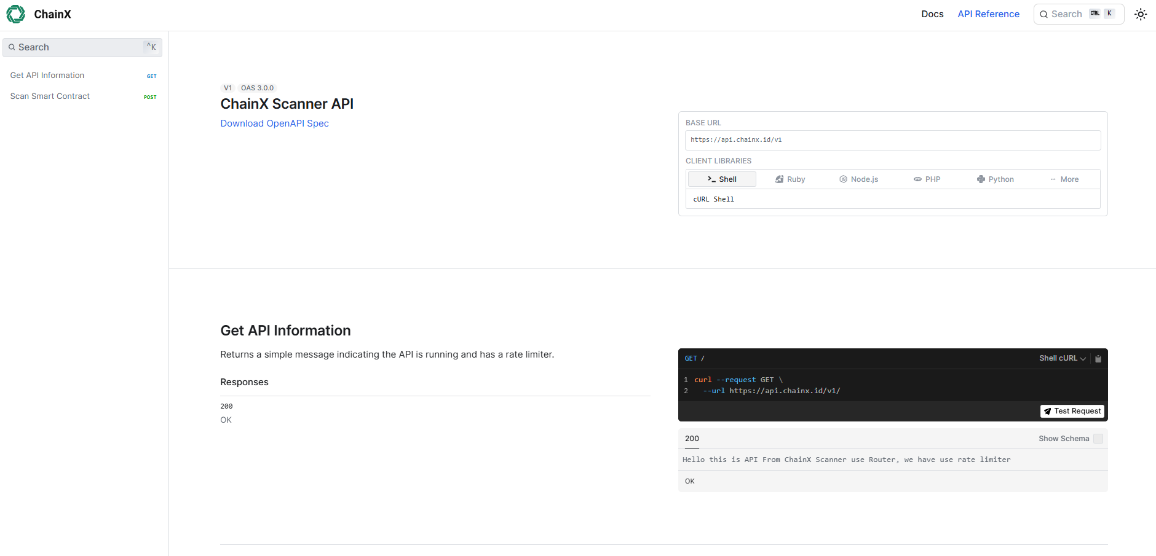The image size is (1156, 556).
Task: Click the ChainX logo icon
Action: [x=15, y=14]
